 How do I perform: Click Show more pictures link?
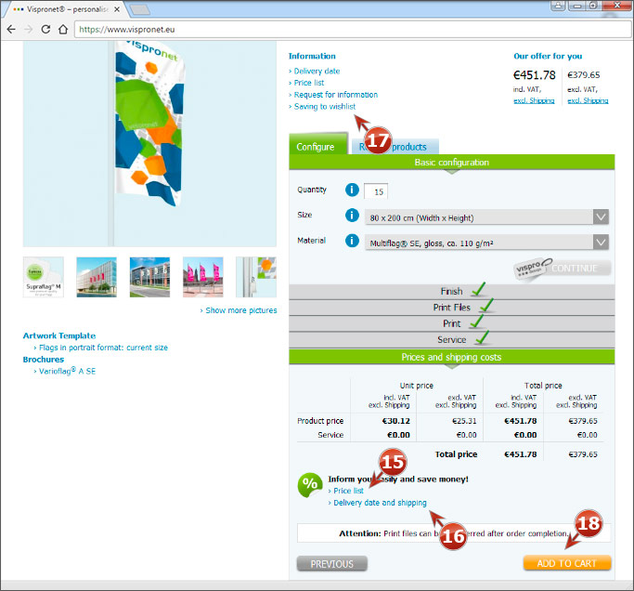pyautogui.click(x=241, y=310)
